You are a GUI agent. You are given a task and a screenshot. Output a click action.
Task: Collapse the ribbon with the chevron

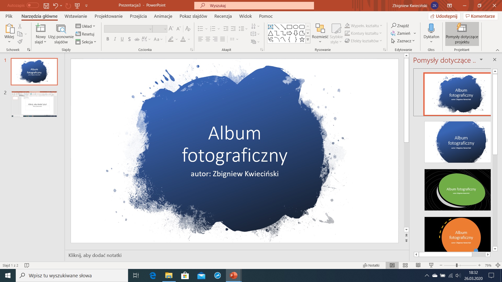point(497,50)
